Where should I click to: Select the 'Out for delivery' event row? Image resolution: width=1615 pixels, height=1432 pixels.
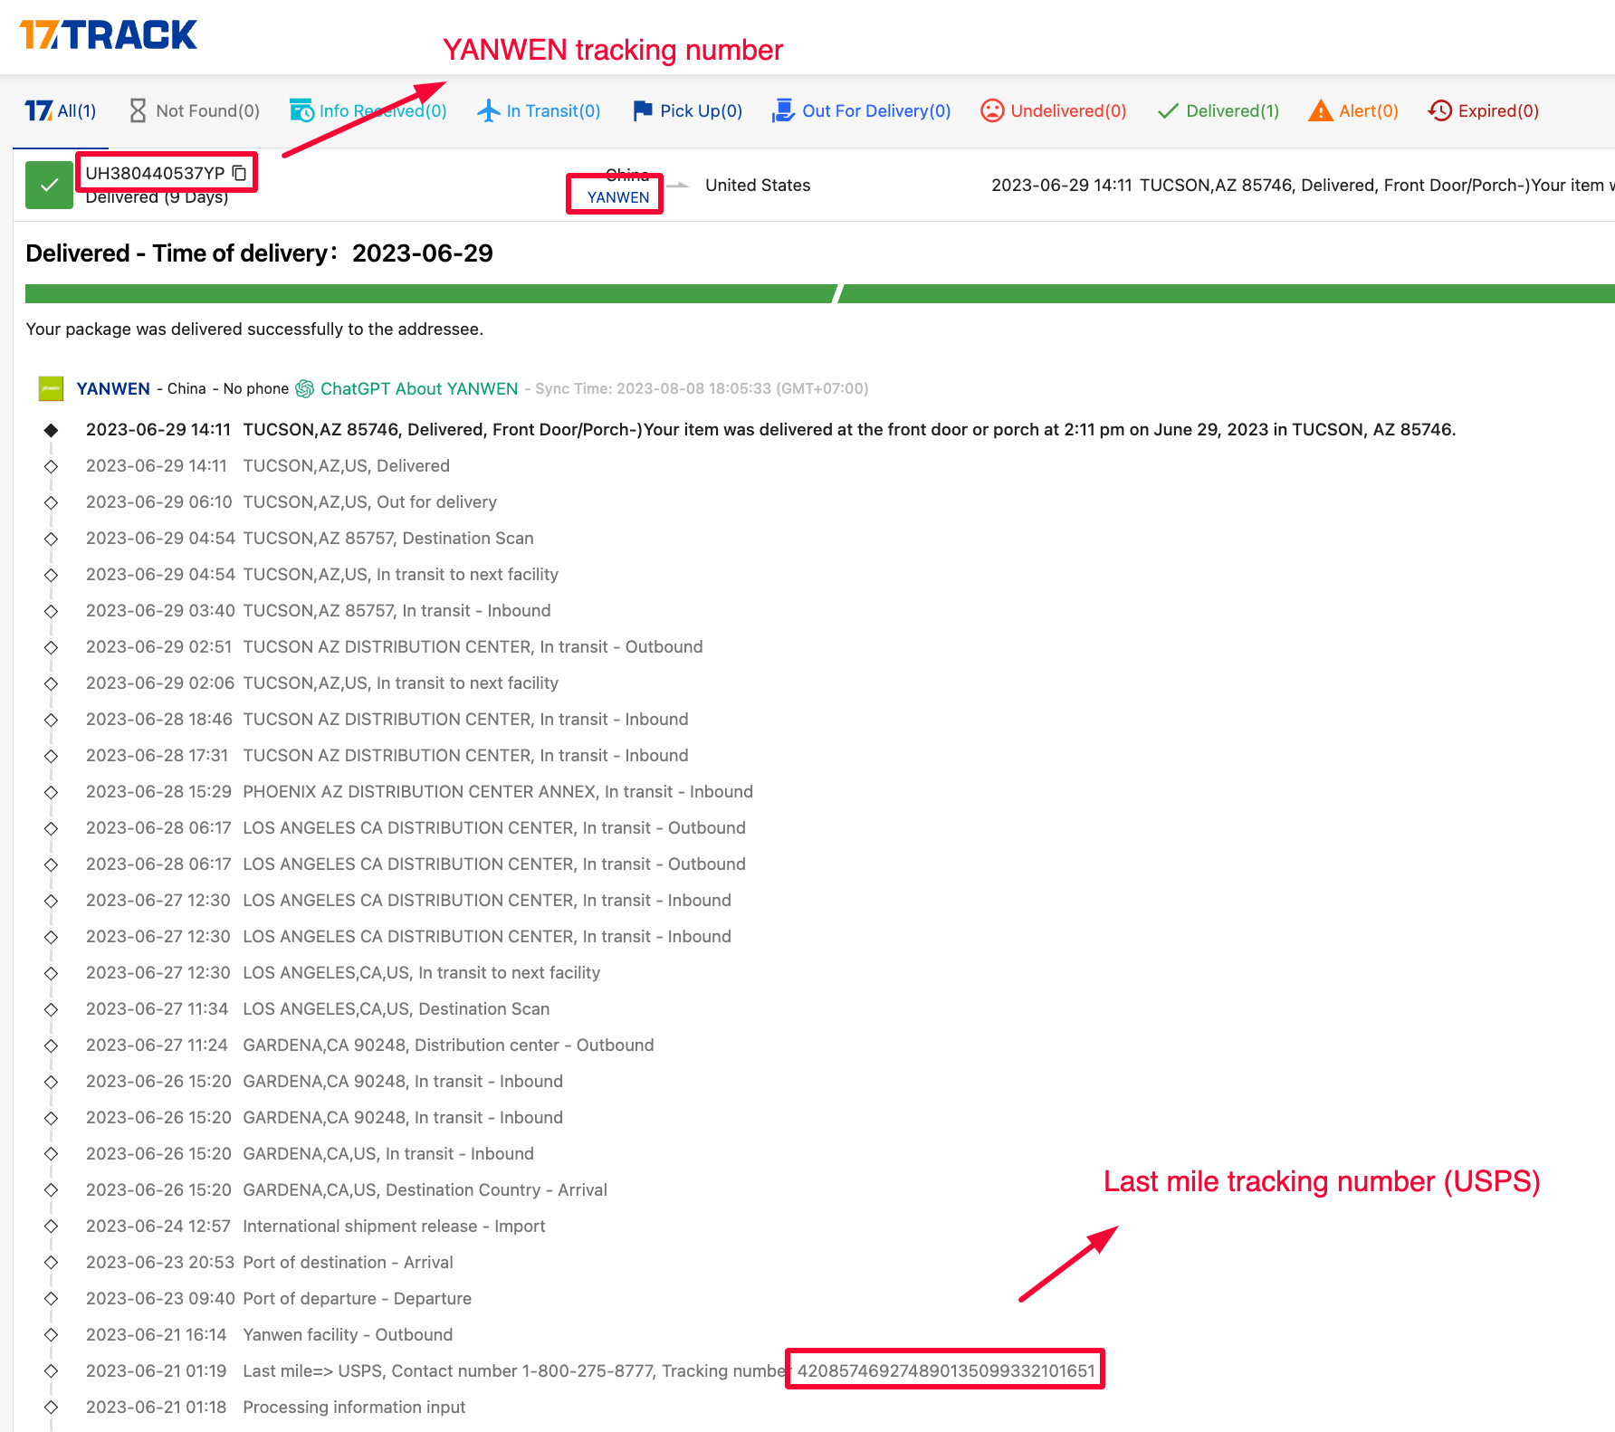[291, 501]
